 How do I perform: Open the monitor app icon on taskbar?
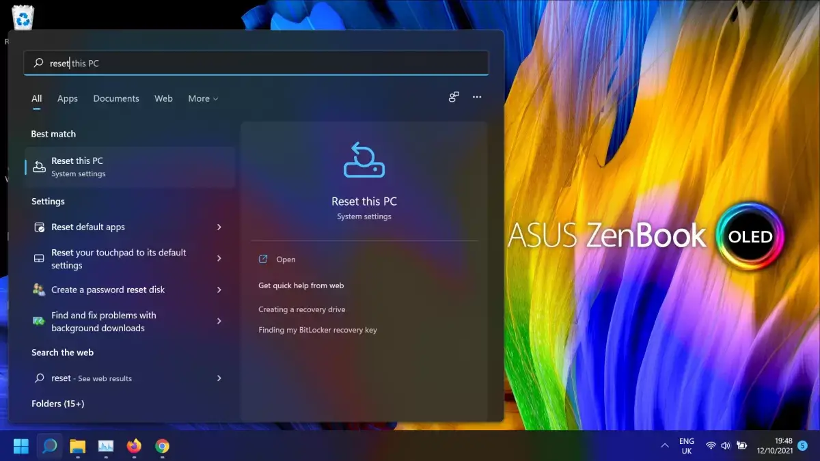coord(106,446)
